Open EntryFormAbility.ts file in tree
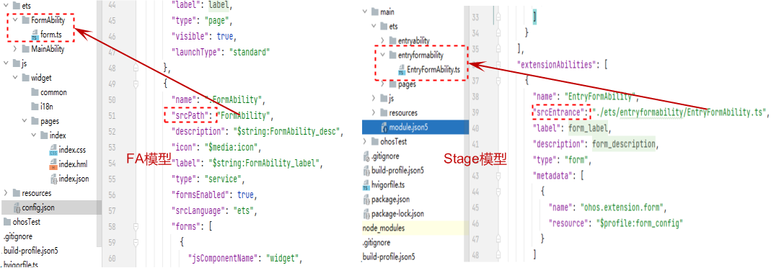This screenshot has width=771, height=268. 428,69
